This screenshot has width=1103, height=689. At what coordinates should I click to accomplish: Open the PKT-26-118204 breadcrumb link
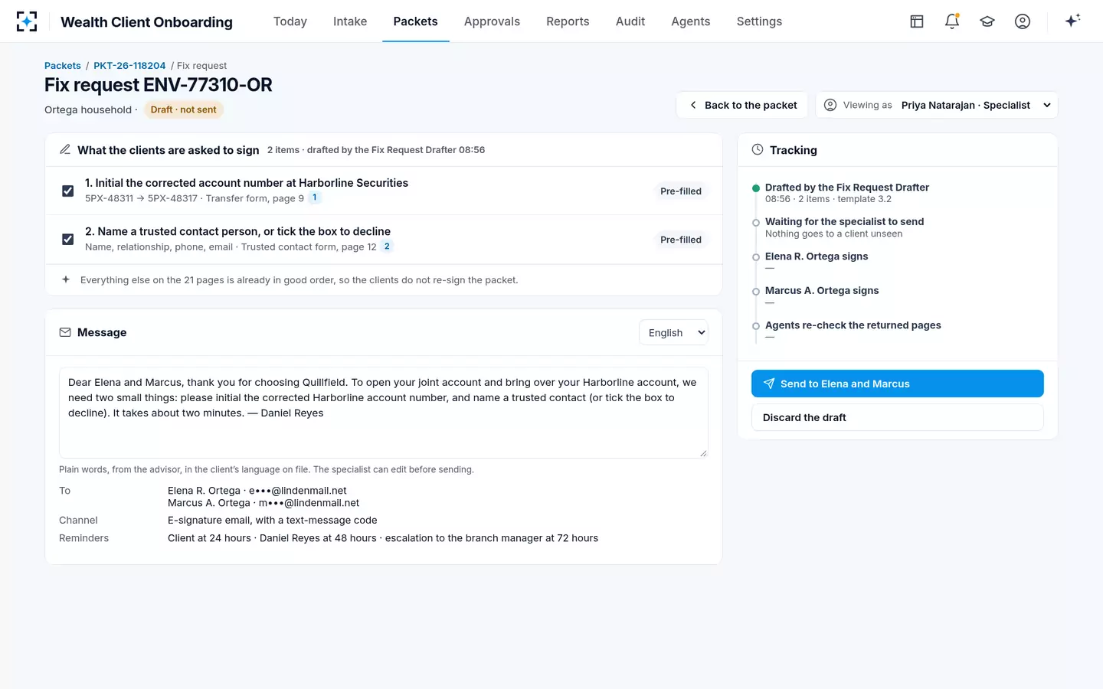pyautogui.click(x=129, y=66)
